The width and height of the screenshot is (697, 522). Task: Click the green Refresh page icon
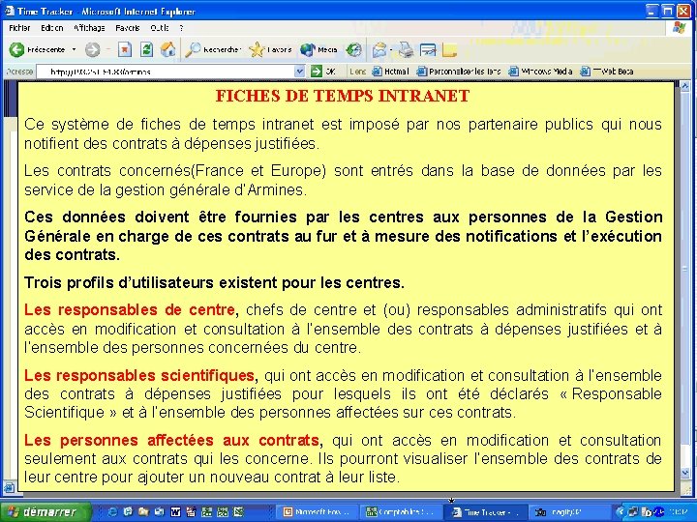pos(146,49)
